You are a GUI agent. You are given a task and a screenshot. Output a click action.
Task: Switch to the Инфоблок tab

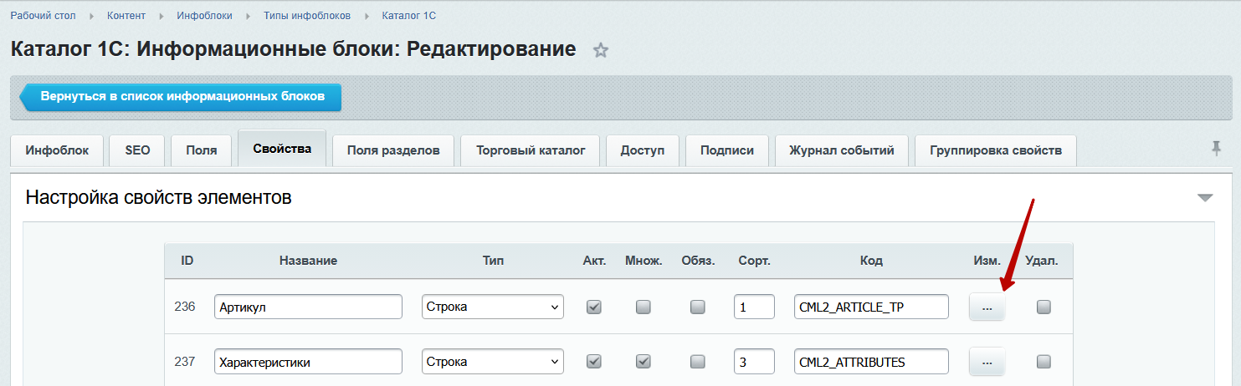[58, 150]
